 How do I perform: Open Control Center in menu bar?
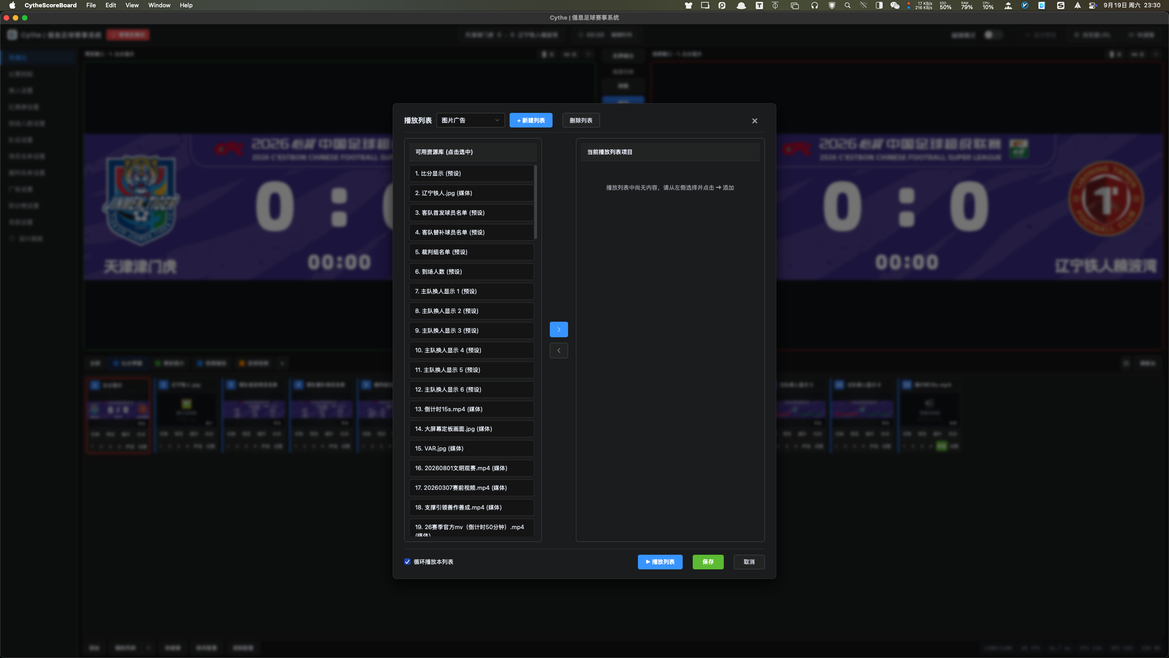1092,5
